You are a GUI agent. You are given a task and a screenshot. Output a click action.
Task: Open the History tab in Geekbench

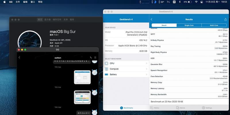point(154,108)
